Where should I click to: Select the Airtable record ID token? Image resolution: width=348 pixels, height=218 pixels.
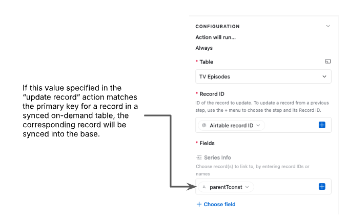[231, 125]
